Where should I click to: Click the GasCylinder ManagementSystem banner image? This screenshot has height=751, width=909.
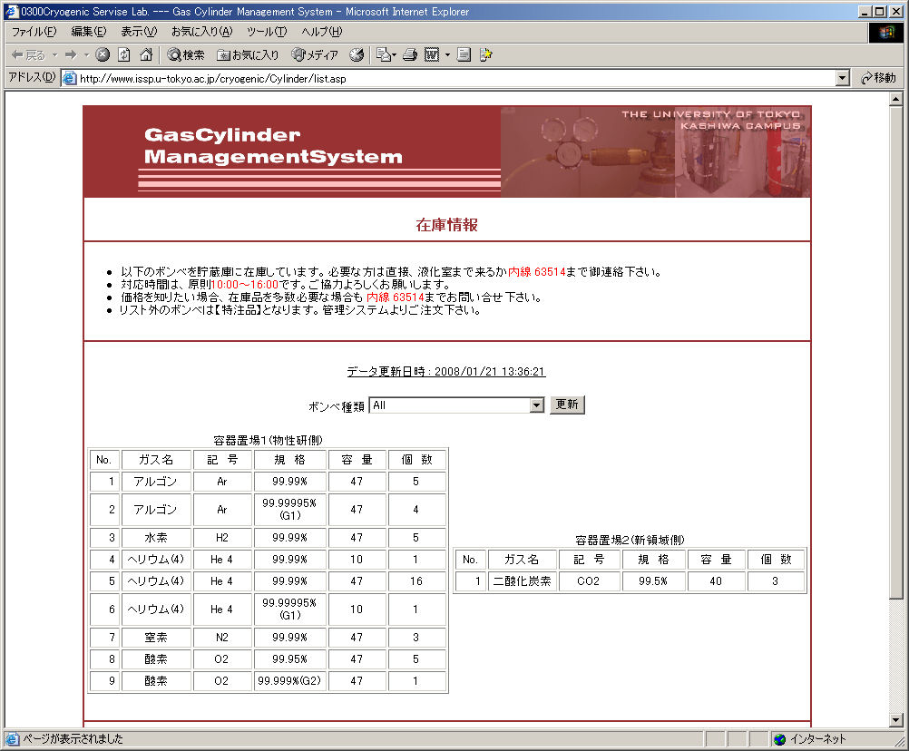tap(447, 151)
